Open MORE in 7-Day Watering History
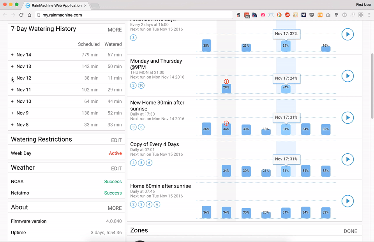The image size is (374, 242). 115,30
